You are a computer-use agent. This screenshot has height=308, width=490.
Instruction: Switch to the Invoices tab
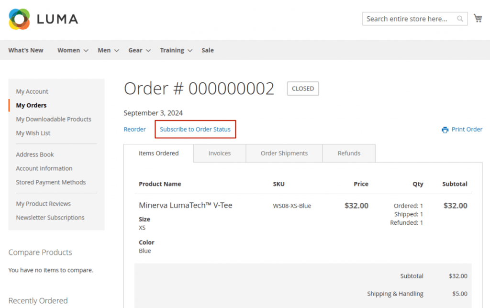[x=219, y=153]
